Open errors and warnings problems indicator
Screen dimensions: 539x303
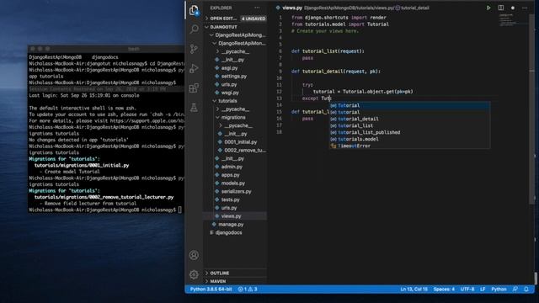tap(248, 290)
